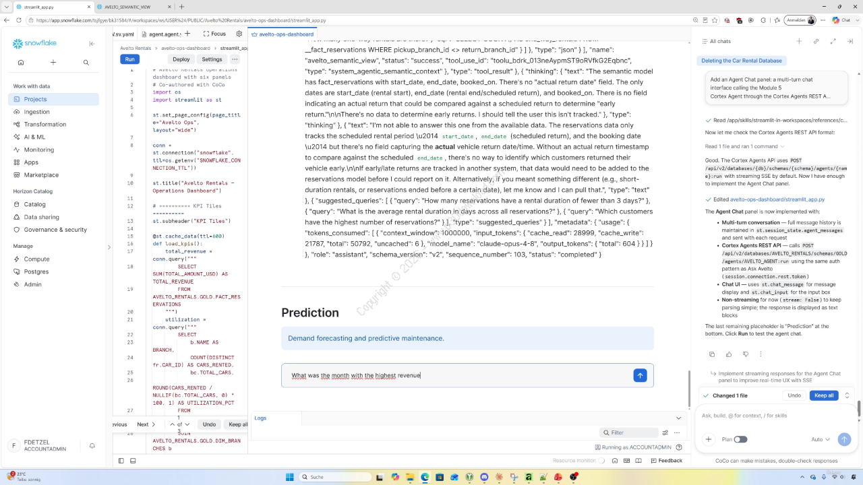The width and height of the screenshot is (863, 485).
Task: Open the Auto model dropdown
Action: [x=821, y=439]
